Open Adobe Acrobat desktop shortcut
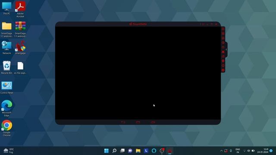The height and width of the screenshot is (155, 276). (20, 9)
